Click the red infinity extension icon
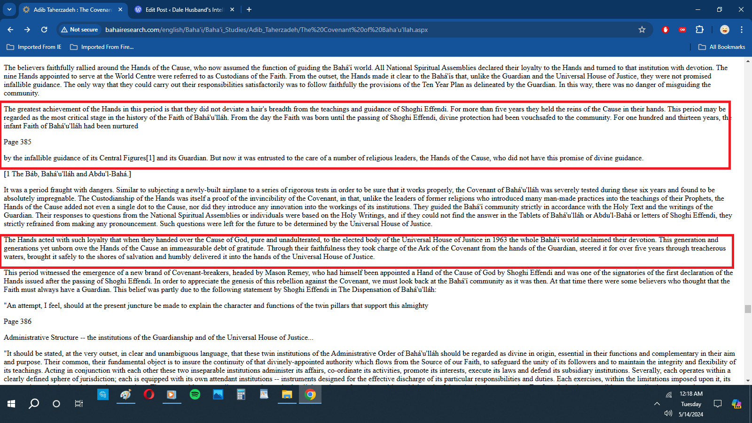The height and width of the screenshot is (423, 752). 682,30
